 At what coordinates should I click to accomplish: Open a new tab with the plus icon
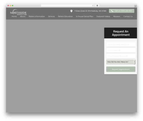(136, 6)
